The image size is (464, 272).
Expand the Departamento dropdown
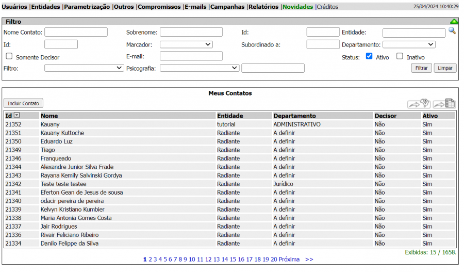coord(409,44)
